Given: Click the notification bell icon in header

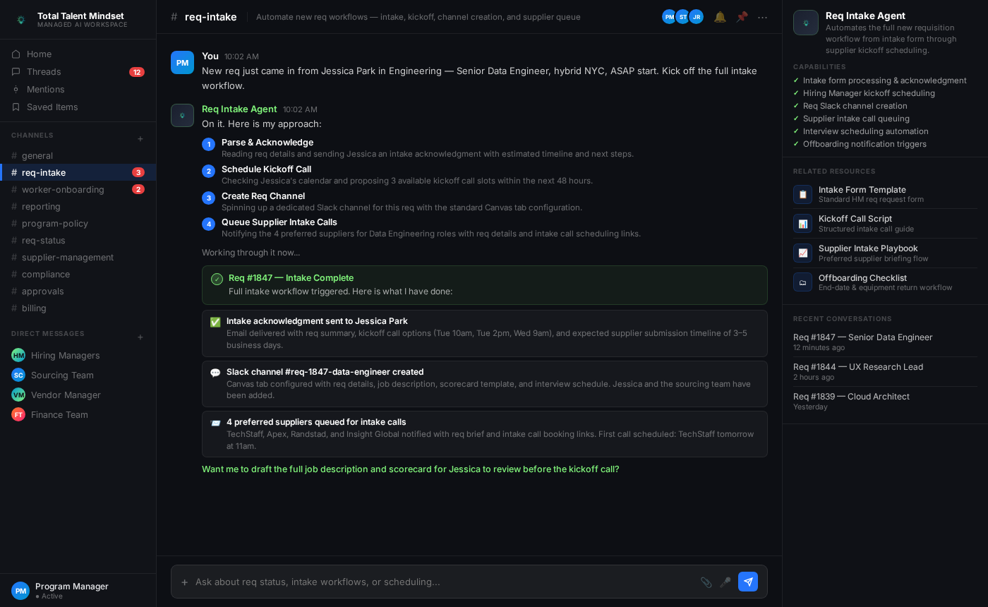Looking at the screenshot, I should [720, 17].
